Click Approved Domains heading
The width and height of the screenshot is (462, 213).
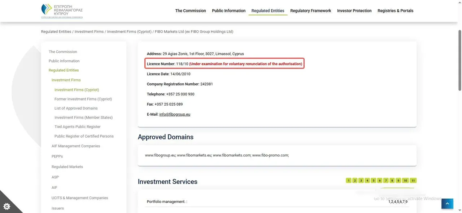point(166,137)
